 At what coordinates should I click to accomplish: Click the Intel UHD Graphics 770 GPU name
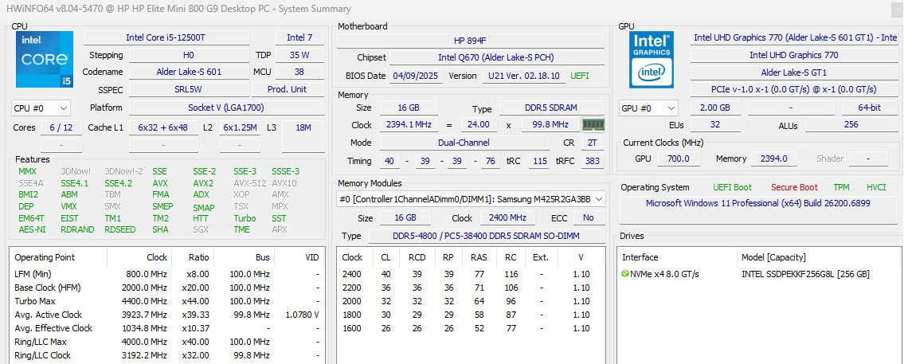pyautogui.click(x=795, y=56)
